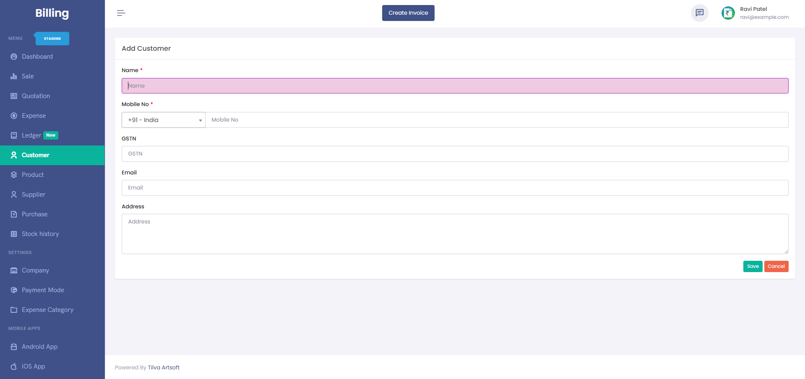
Task: Click the Tilva Artsoft footer link
Action: point(164,367)
